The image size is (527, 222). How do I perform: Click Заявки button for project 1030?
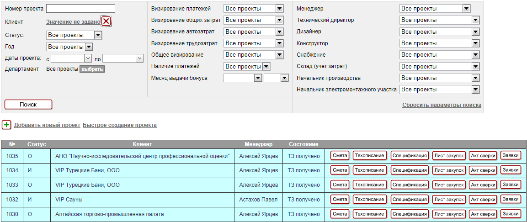(511, 214)
